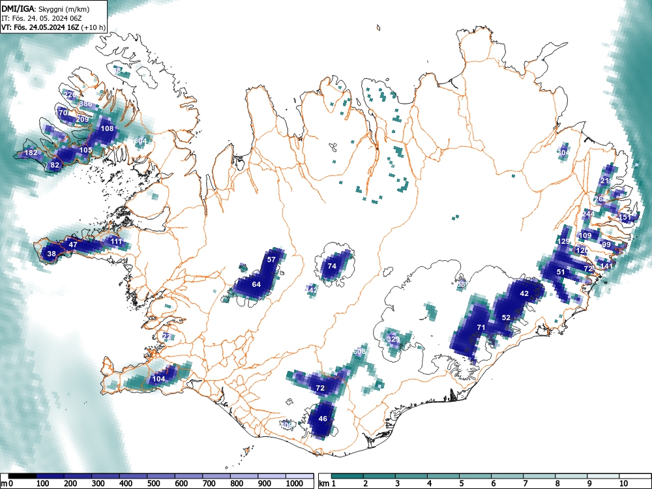
Task: Click the visibility value '151' in the Eastfjords
Action: pyautogui.click(x=625, y=218)
